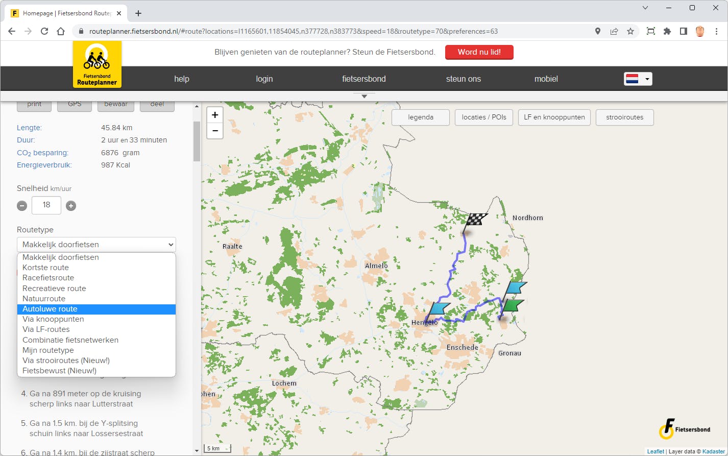Image resolution: width=728 pixels, height=456 pixels.
Task: Click the Fietsersbond Routeplanner logo
Action: pyautogui.click(x=97, y=64)
